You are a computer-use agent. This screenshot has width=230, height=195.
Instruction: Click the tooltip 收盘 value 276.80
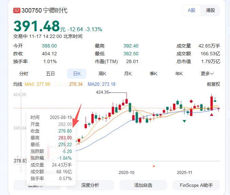pyautogui.click(x=65, y=131)
